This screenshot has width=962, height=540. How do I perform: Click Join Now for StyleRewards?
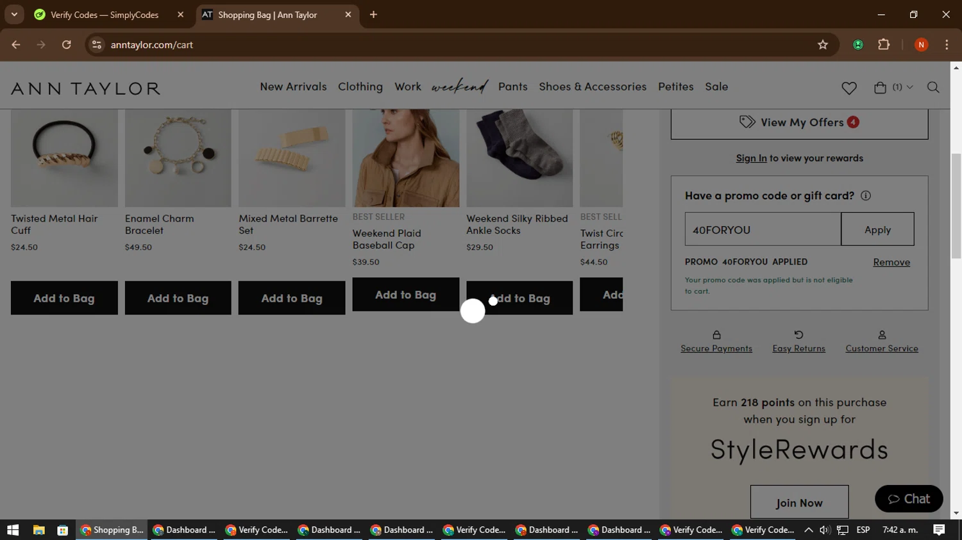(799, 502)
